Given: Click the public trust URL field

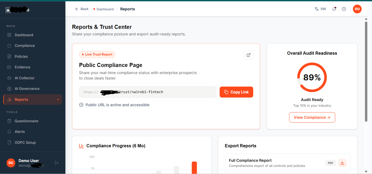Looking at the screenshot, I should coord(147,92).
